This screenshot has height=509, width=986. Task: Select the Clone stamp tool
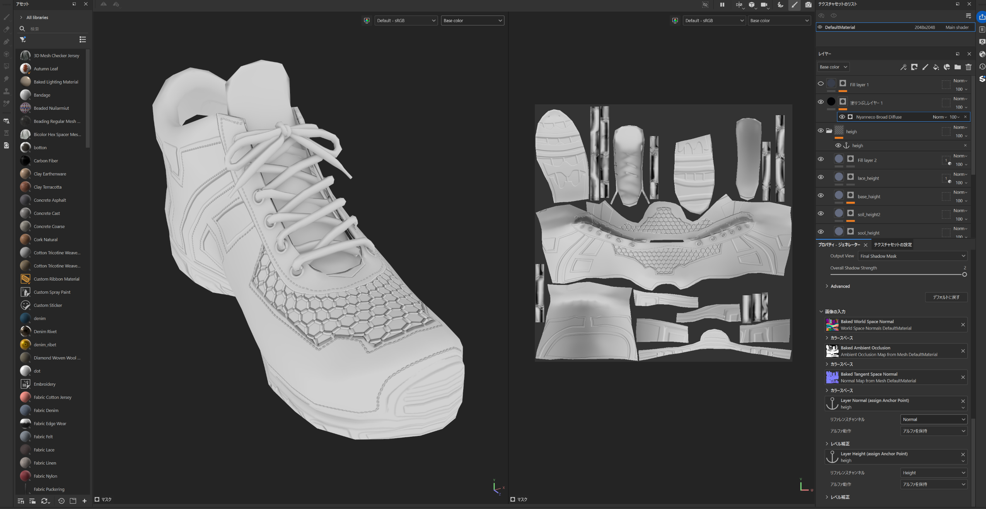tap(6, 91)
